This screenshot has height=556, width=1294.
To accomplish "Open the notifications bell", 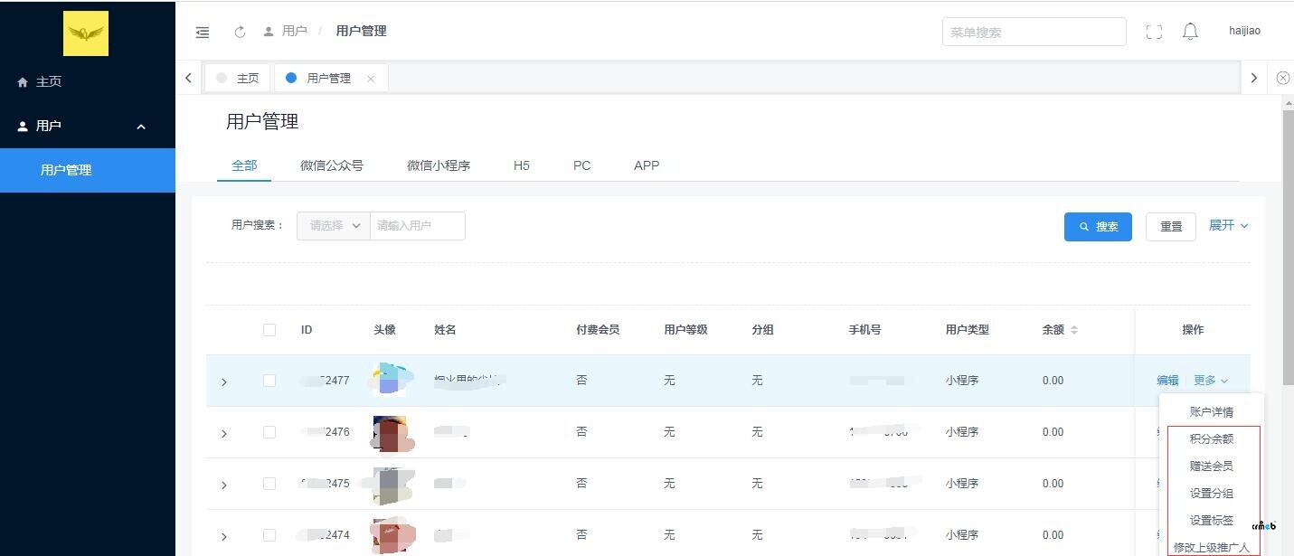I will [1190, 32].
